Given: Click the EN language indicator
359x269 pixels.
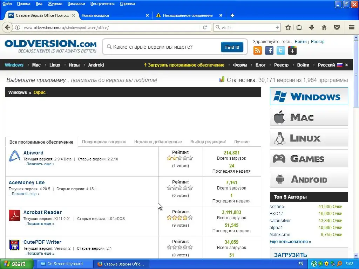Looking at the screenshot, I should pyautogui.click(x=300, y=264).
